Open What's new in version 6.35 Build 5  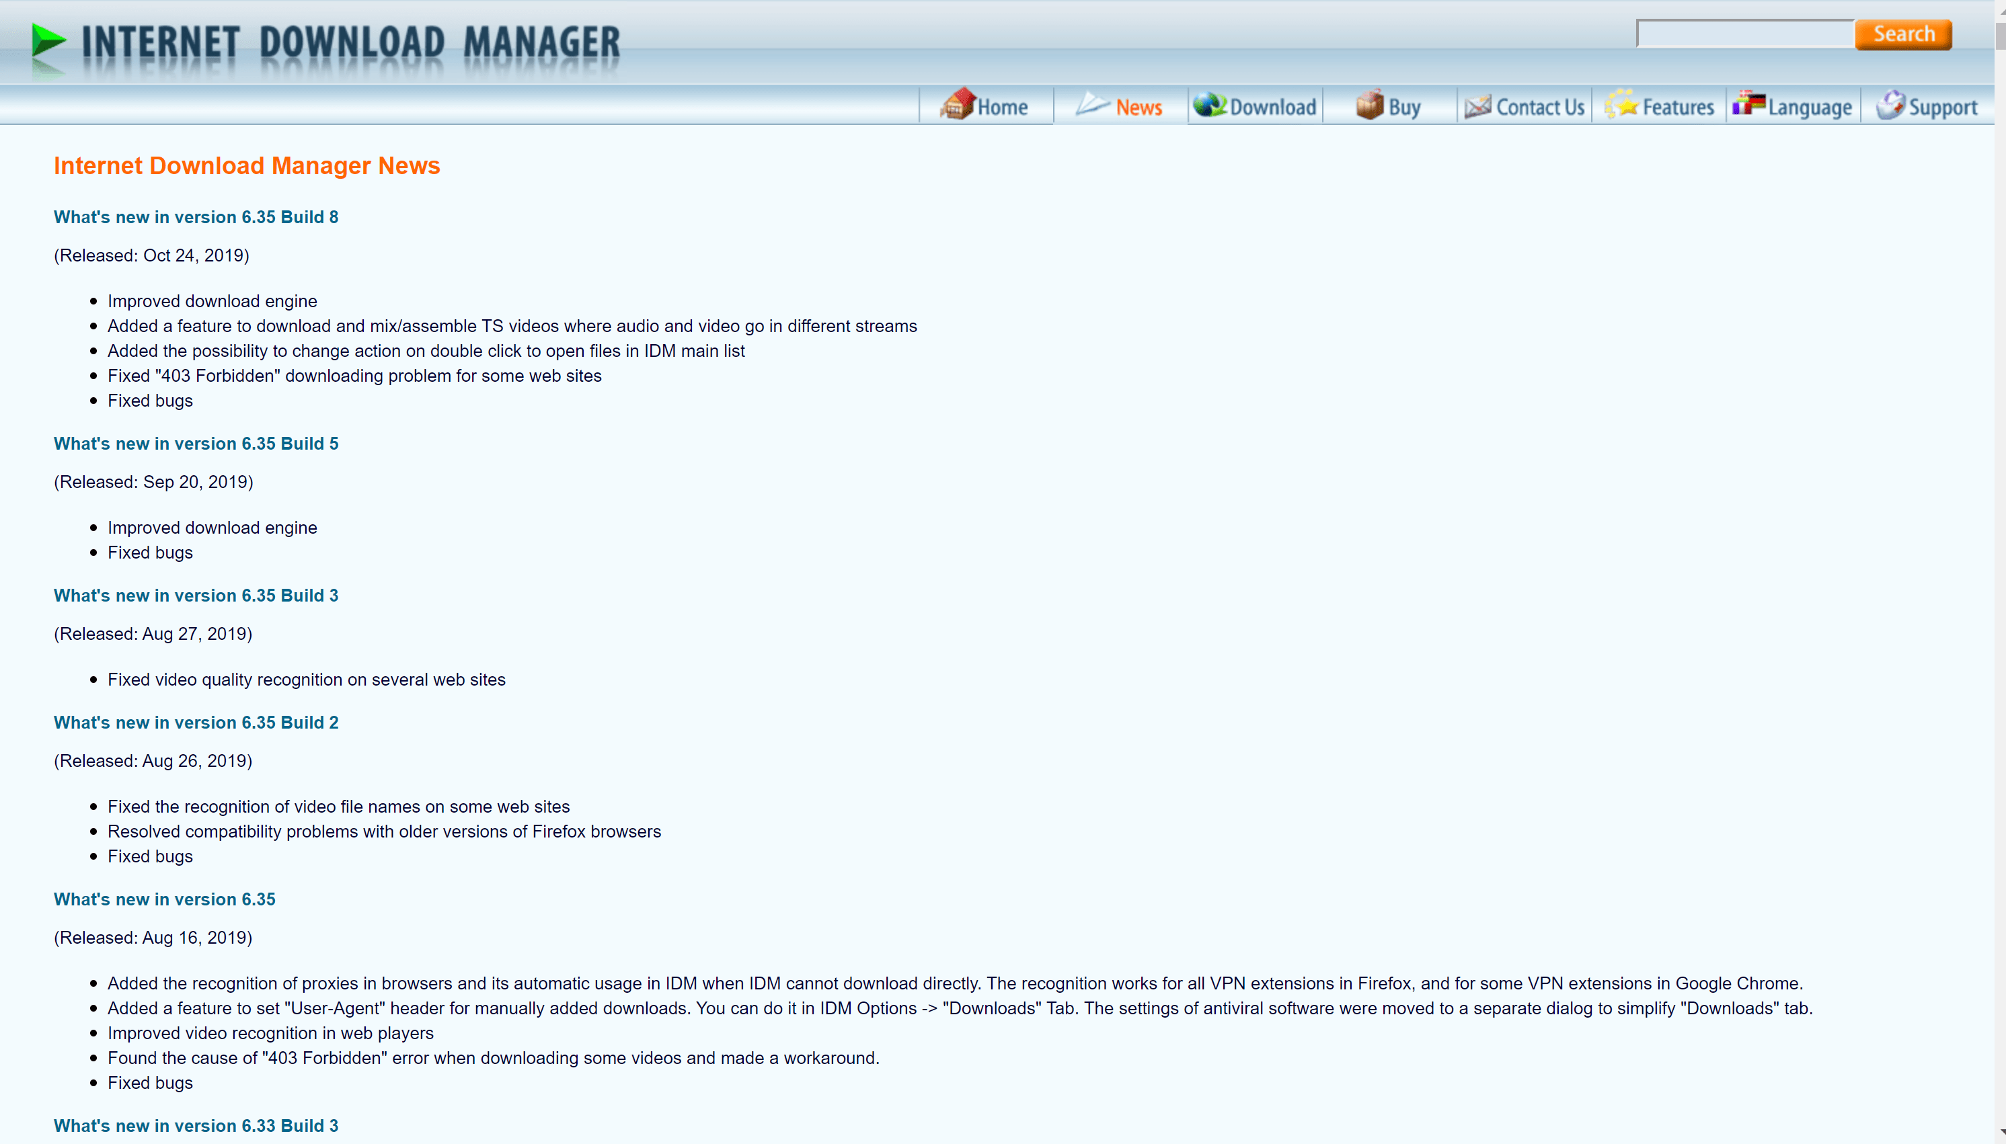tap(196, 443)
